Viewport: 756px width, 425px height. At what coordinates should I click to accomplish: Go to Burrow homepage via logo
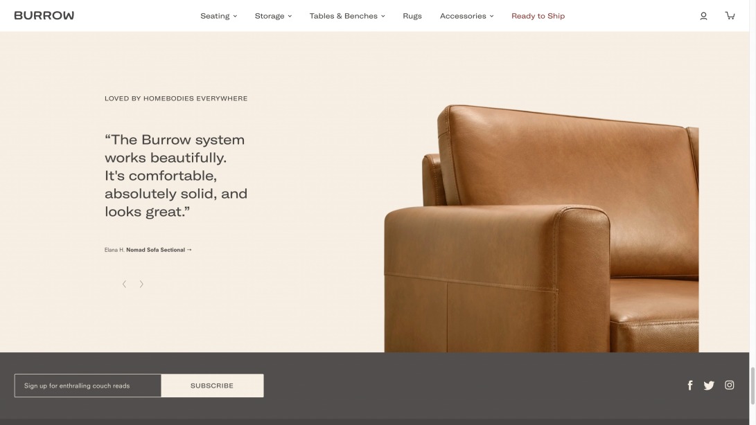pos(44,15)
